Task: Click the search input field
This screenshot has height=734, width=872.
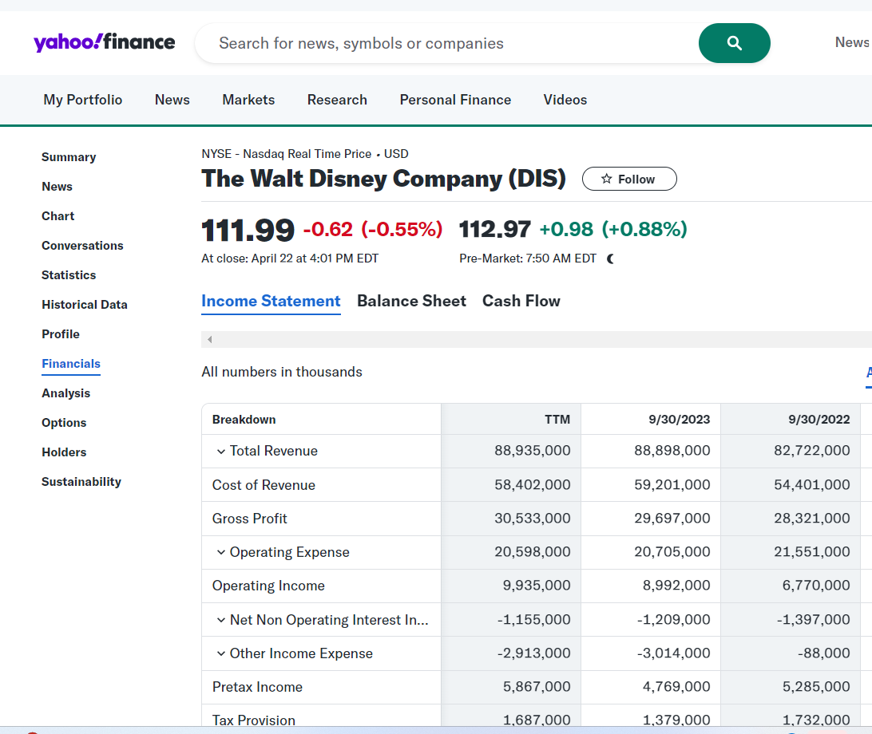Action: click(446, 43)
